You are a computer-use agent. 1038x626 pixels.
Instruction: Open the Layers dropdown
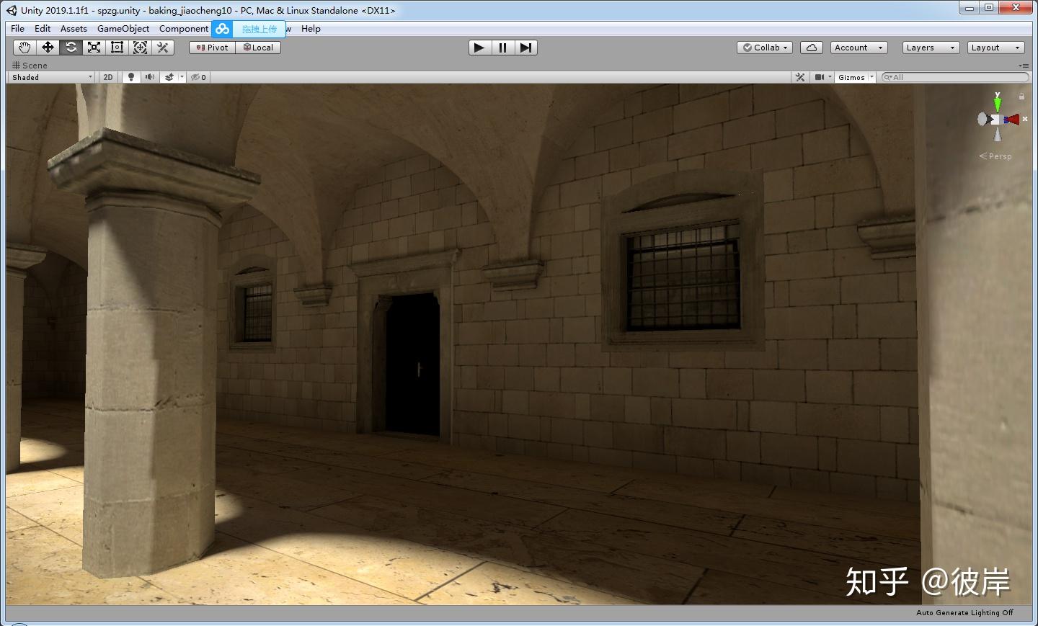tap(931, 48)
